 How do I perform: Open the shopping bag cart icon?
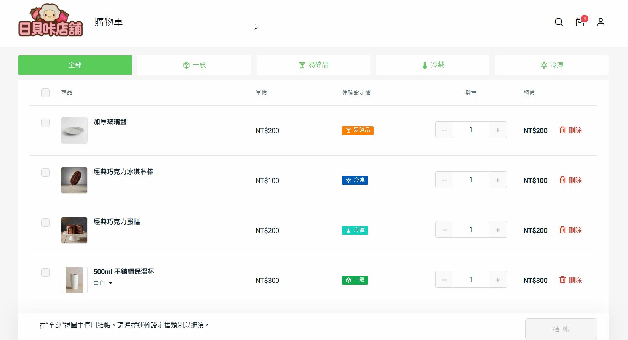click(580, 22)
